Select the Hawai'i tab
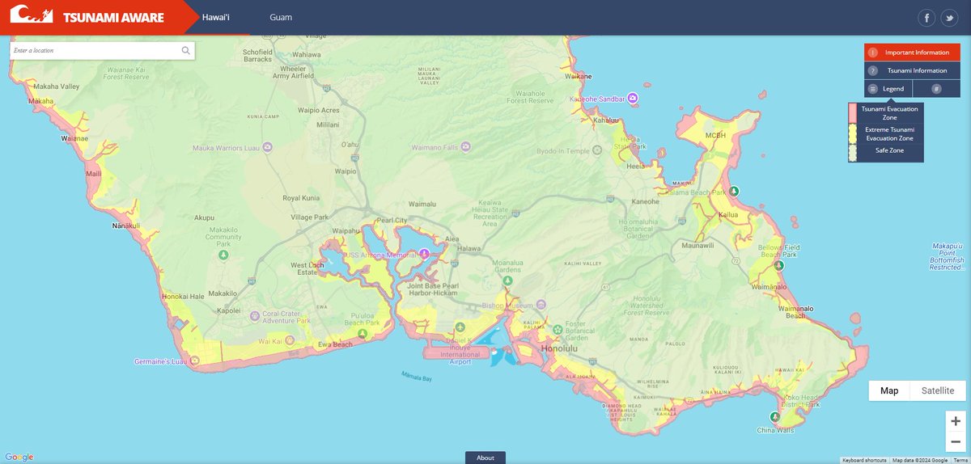 coord(215,17)
